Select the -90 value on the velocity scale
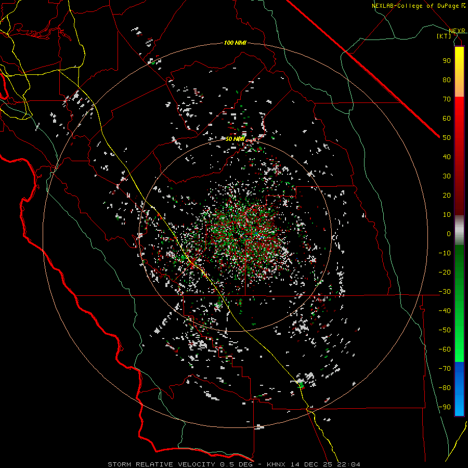Image resolution: width=468 pixels, height=468 pixels. click(445, 407)
